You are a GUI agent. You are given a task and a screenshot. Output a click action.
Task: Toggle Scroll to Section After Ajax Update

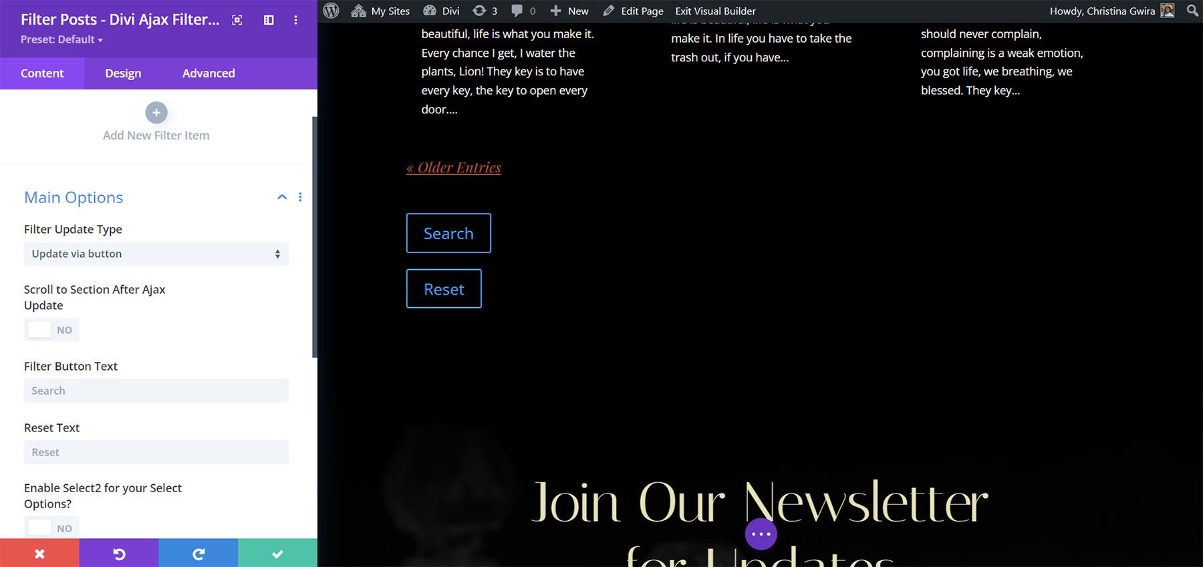pyautogui.click(x=51, y=330)
